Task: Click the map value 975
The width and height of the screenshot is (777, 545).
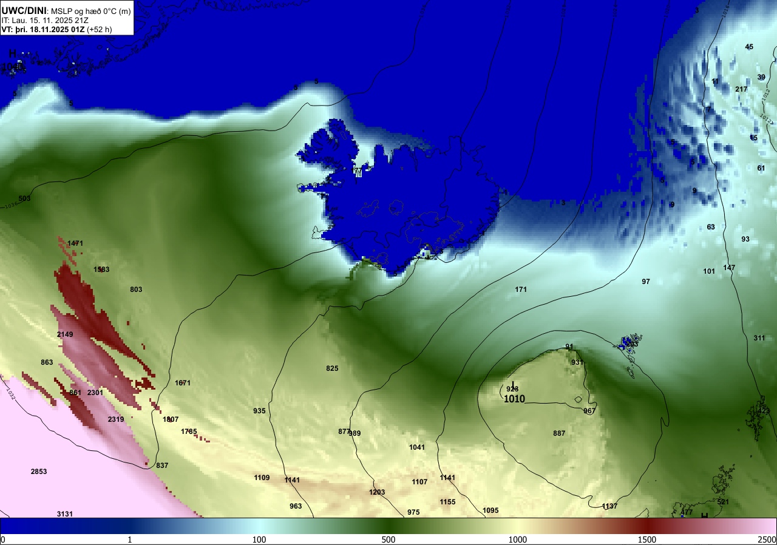Action: tap(413, 512)
